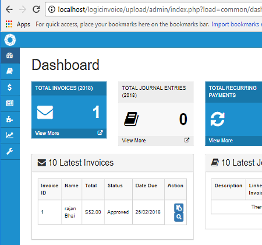Click View More under Total Journal Entries
The width and height of the screenshot is (262, 245).
[x=134, y=141]
